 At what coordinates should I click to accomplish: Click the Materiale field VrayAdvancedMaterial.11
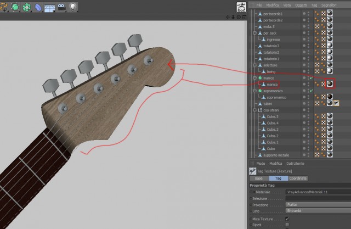pyautogui.click(x=318, y=192)
